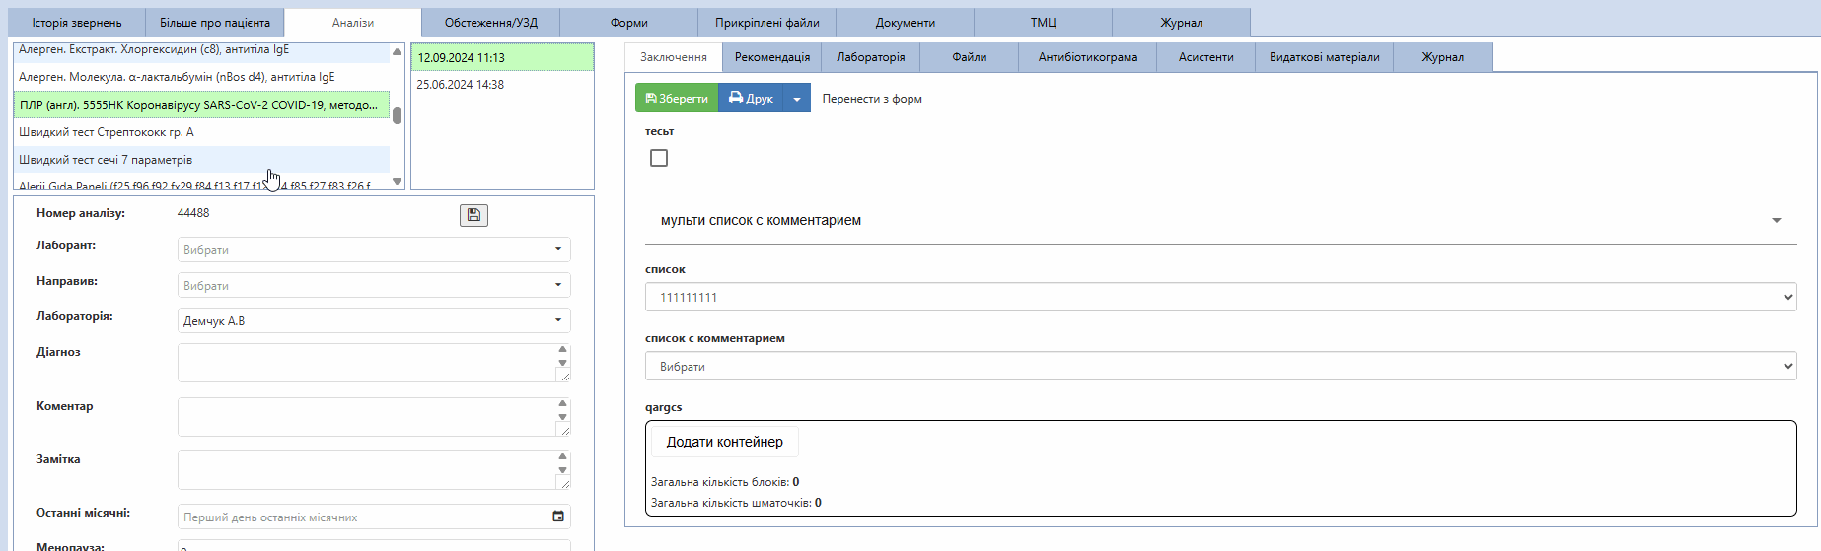
Task: Click the green Зберегти button
Action: [x=677, y=99]
